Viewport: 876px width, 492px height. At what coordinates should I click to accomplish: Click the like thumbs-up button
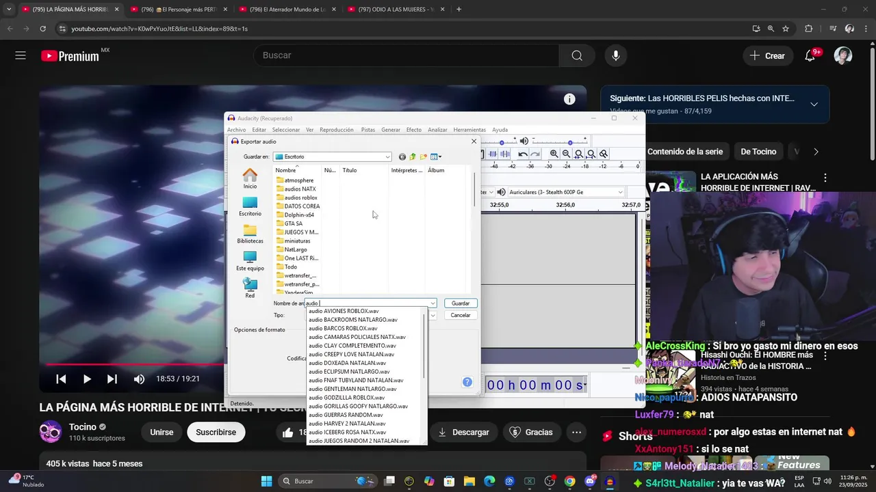(287, 432)
